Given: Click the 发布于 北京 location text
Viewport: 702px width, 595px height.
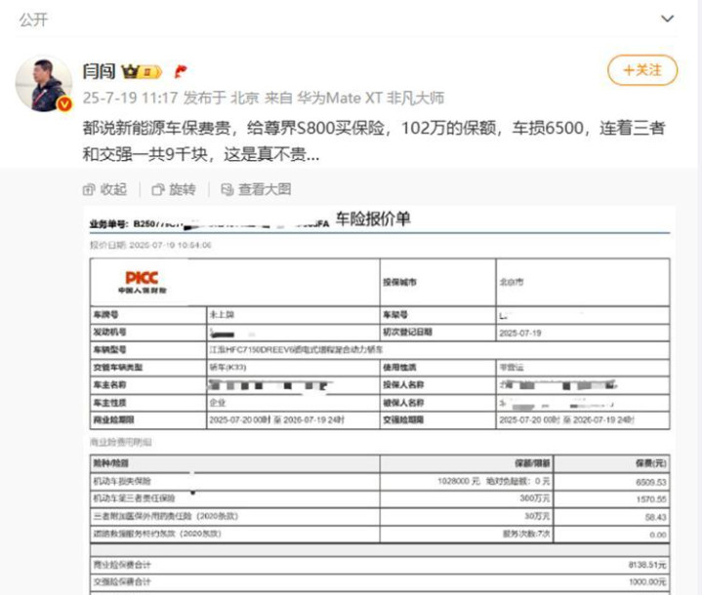Looking at the screenshot, I should pyautogui.click(x=222, y=98).
